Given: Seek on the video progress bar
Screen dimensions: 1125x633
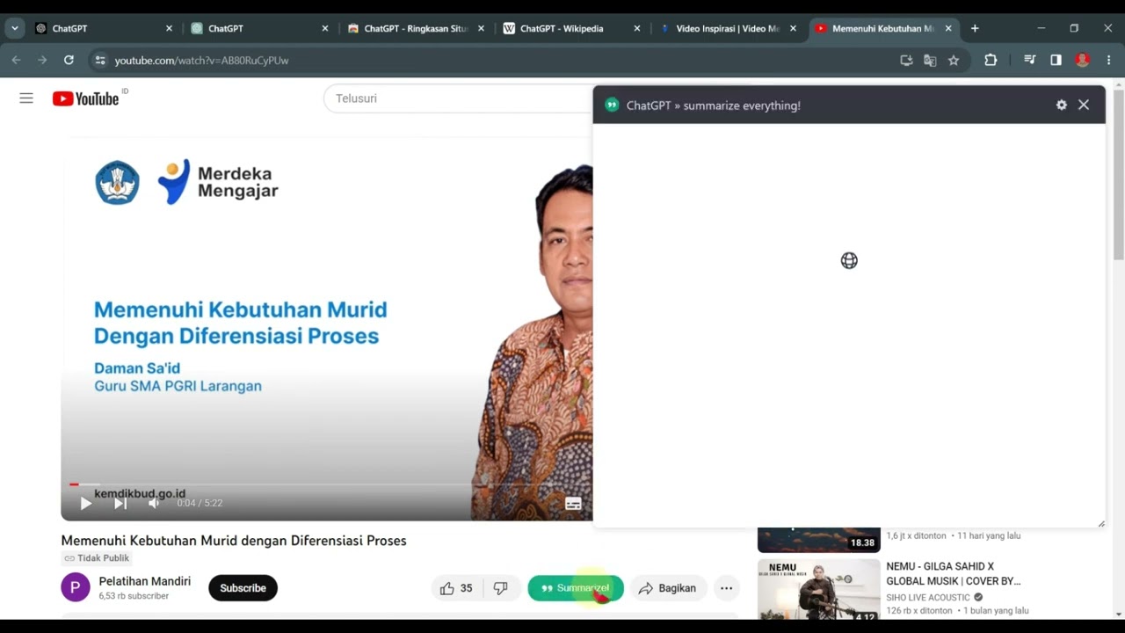Looking at the screenshot, I should click(x=327, y=484).
